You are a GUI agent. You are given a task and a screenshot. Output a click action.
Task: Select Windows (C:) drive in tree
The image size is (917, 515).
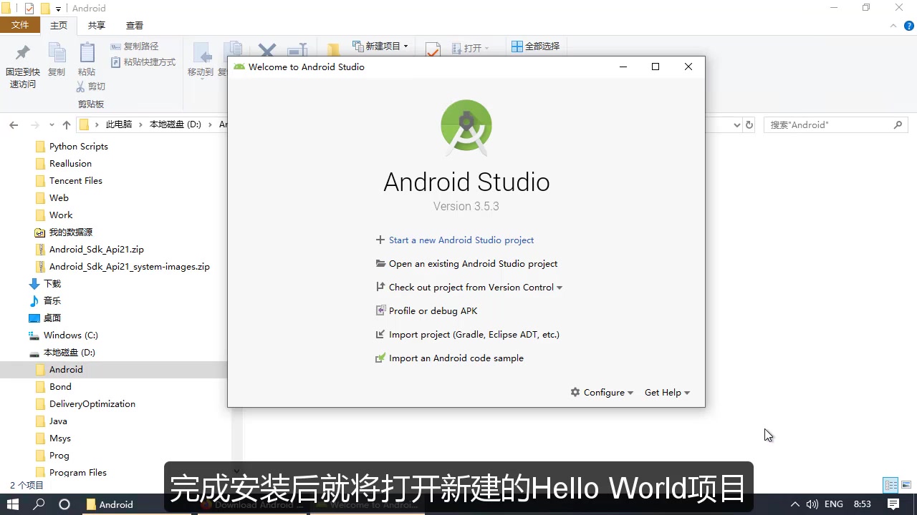click(x=71, y=335)
